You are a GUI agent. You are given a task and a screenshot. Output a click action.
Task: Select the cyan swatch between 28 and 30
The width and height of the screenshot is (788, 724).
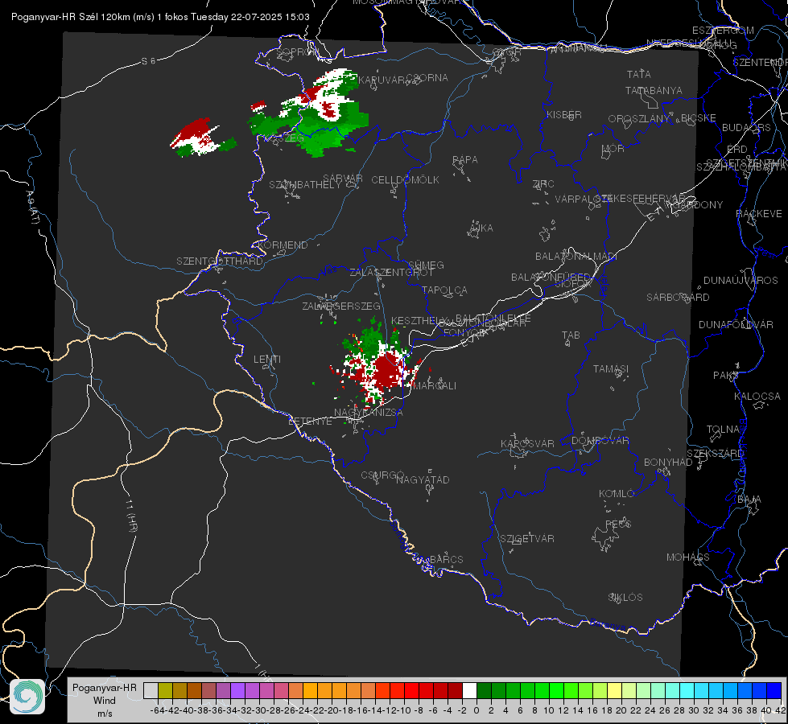coord(687,691)
